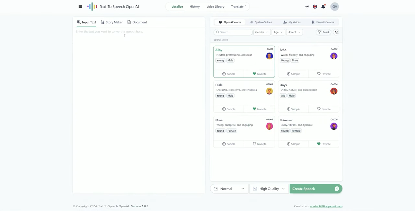Unfavorite the Fable voice
This screenshot has width=415, height=211.
pyautogui.click(x=259, y=109)
